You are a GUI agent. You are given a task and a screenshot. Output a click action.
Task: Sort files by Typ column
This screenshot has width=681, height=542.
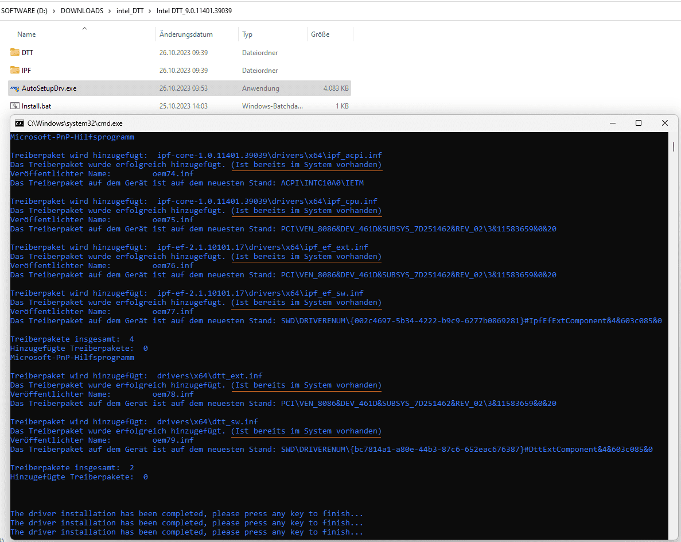point(247,34)
